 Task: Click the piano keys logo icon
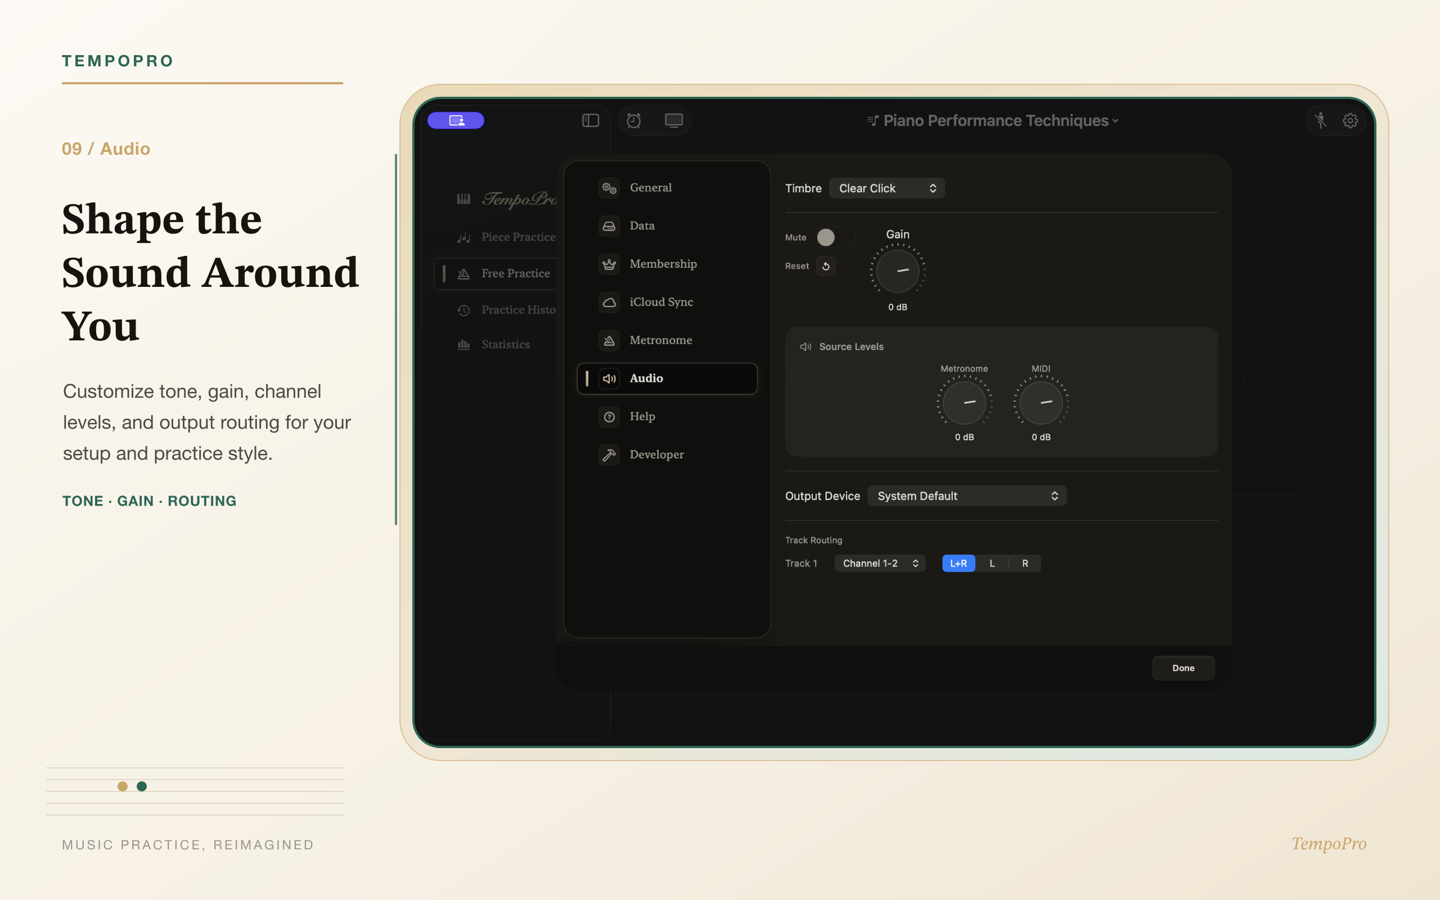(463, 199)
